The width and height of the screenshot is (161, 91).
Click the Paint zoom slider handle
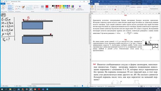coord(82,86)
